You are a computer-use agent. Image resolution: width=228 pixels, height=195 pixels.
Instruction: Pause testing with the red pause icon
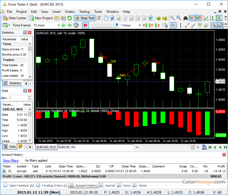coord(85,25)
